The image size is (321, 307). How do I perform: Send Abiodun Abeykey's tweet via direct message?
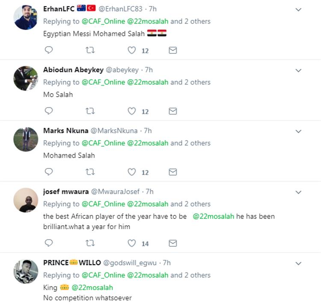point(172,111)
